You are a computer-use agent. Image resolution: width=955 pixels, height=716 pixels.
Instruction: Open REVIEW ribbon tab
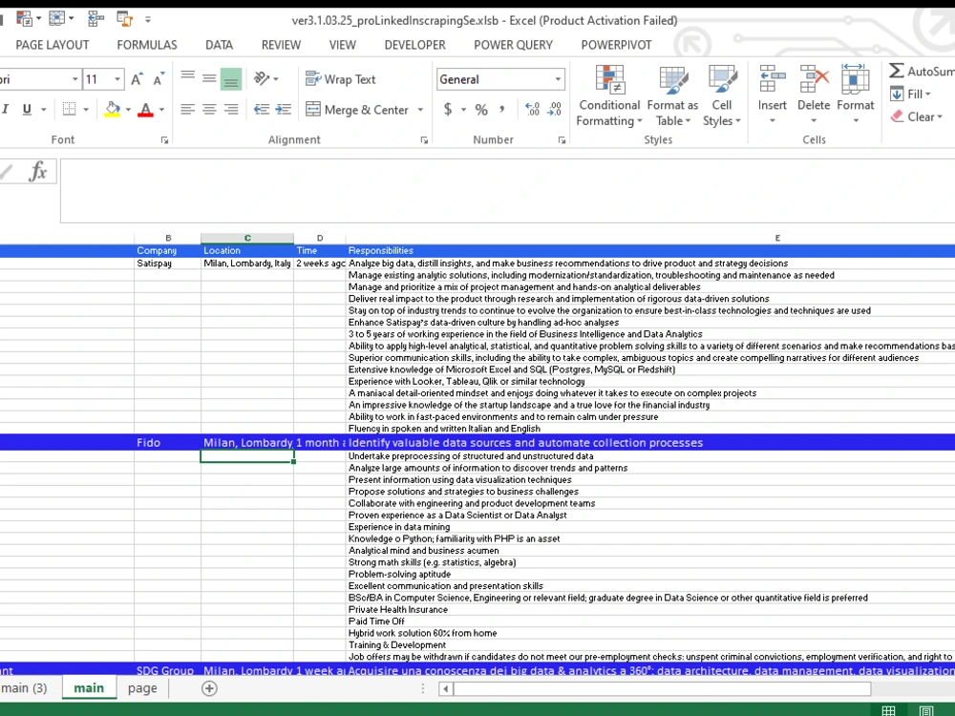click(x=281, y=45)
